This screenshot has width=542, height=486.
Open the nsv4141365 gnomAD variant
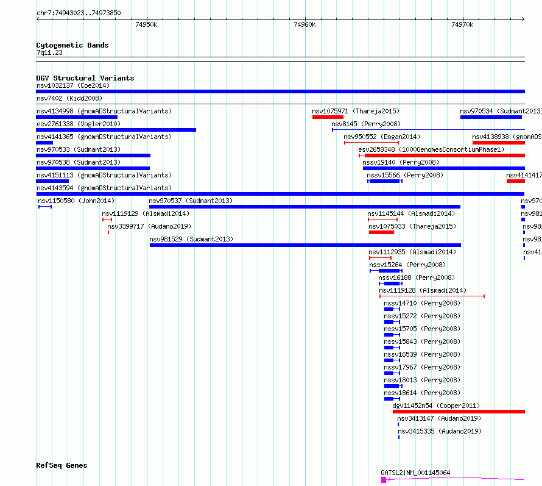104,137
